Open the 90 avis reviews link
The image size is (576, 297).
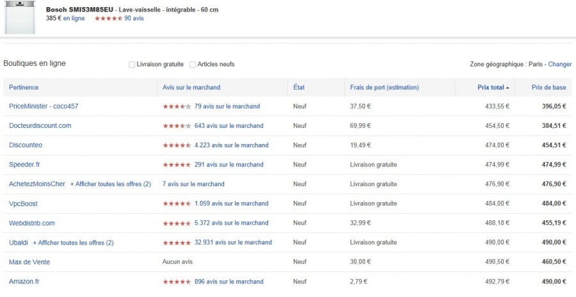(134, 19)
